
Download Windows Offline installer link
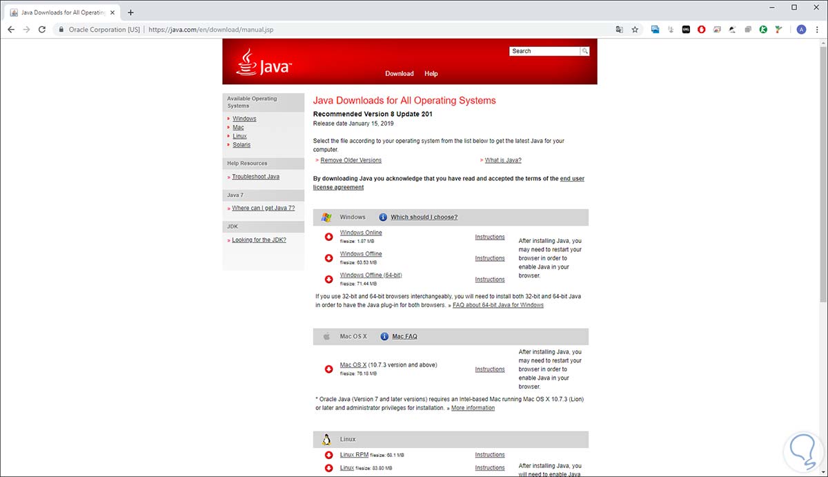tap(361, 254)
